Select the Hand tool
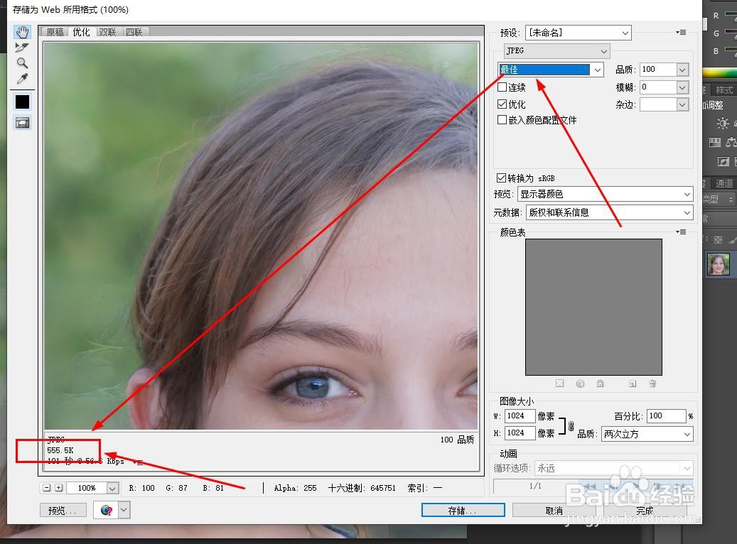Viewport: 737px width, 544px height. (x=22, y=32)
